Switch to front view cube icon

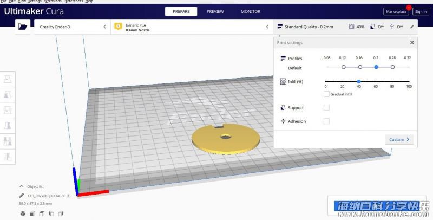click(32, 213)
